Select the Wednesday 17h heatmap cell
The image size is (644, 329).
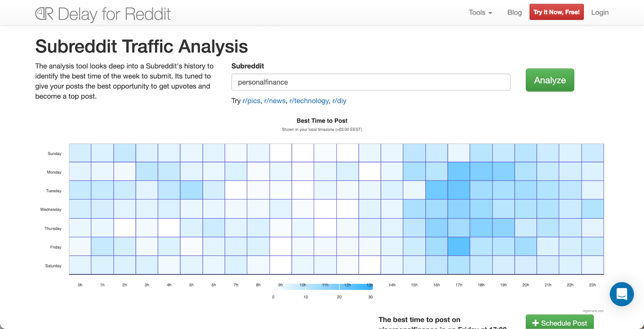[459, 209]
